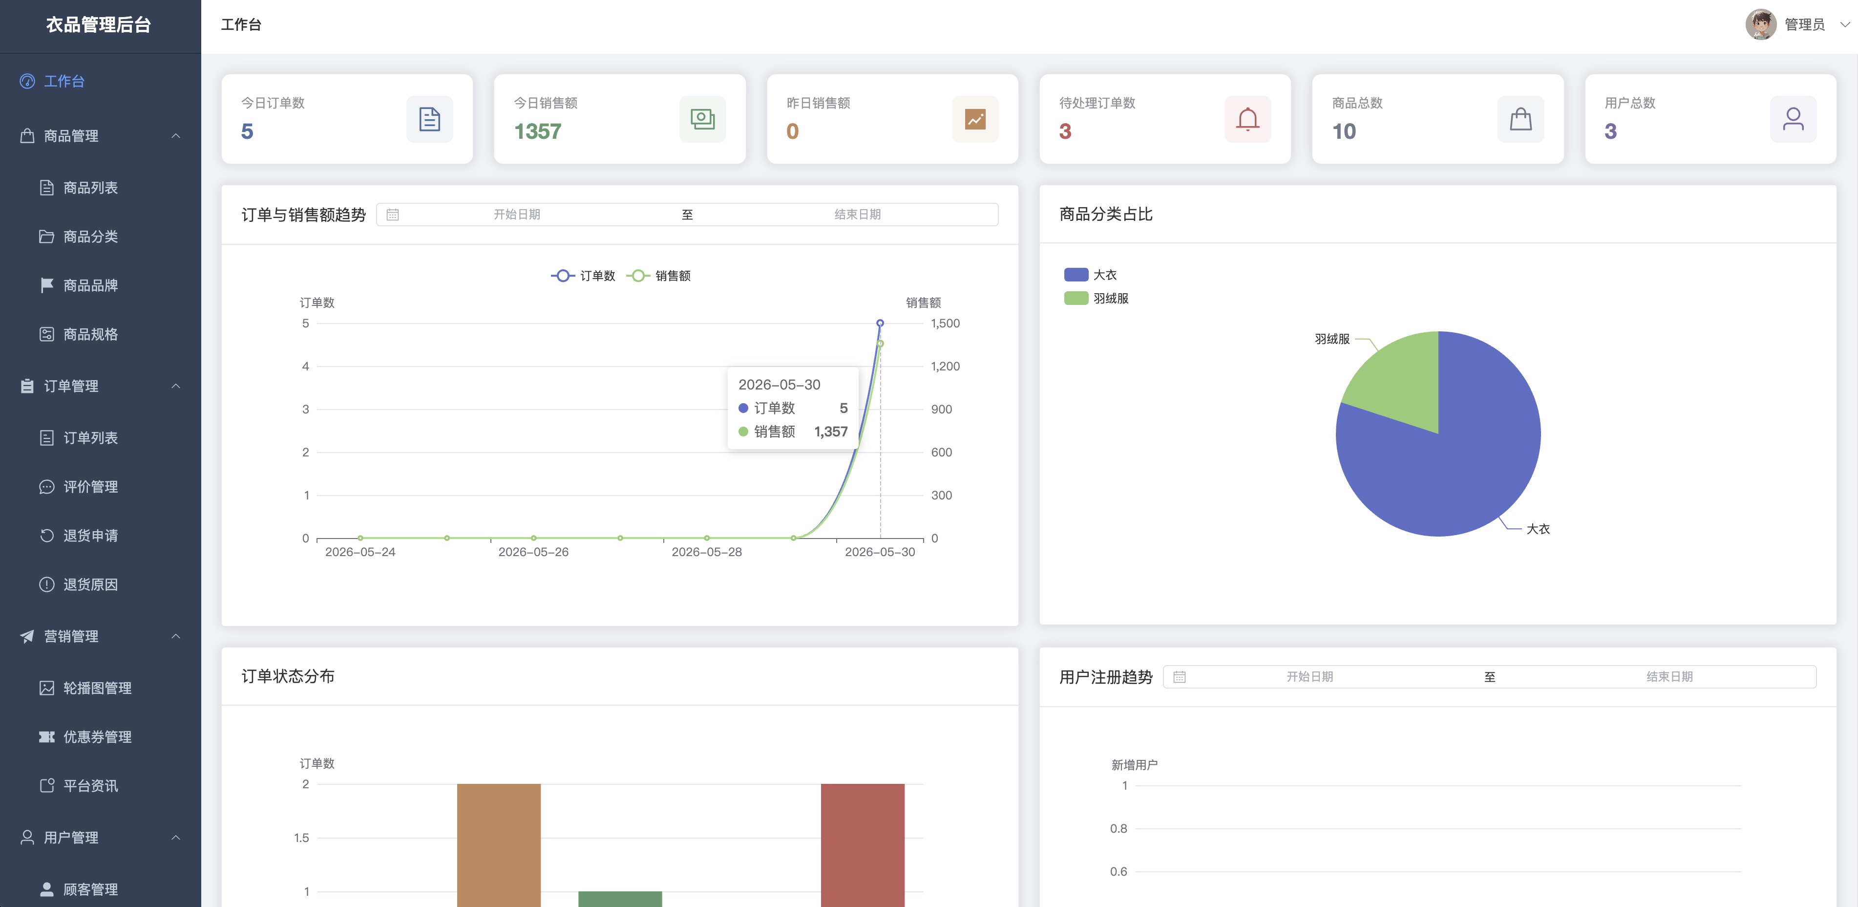Click the 轮播图管理 picture icon
Image resolution: width=1858 pixels, height=907 pixels.
click(47, 689)
